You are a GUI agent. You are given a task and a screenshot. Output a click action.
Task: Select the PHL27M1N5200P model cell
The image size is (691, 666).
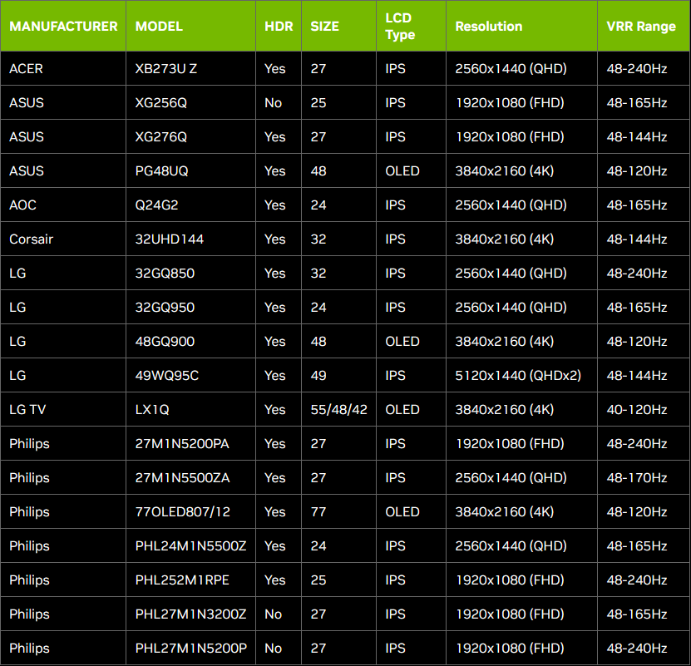pyautogui.click(x=191, y=649)
